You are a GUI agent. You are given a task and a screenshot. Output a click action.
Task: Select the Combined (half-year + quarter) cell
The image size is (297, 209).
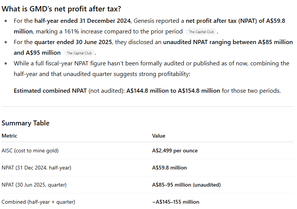pos(38,202)
